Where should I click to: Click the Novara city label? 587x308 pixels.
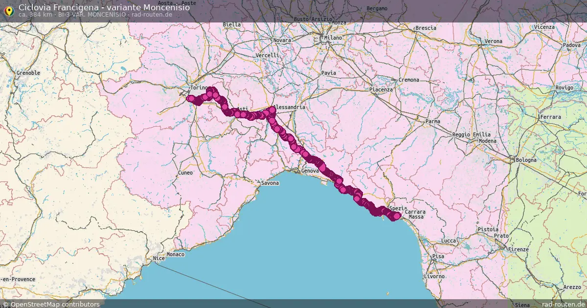click(x=282, y=41)
